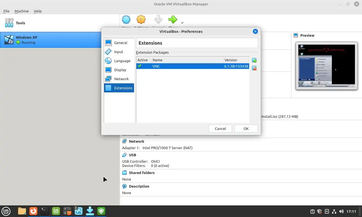362x217 pixels.
Task: Click the USB plug section icon
Action: click(x=124, y=155)
